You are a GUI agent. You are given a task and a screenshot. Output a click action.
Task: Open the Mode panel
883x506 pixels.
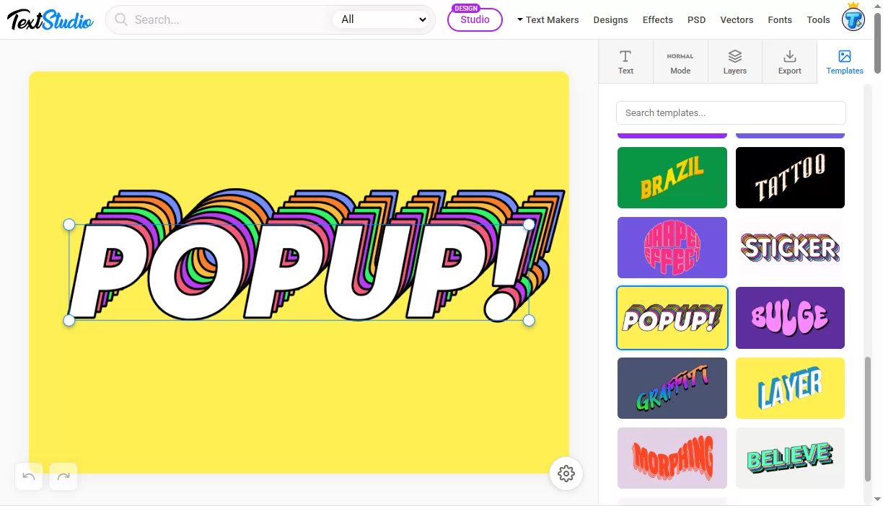[x=680, y=62]
